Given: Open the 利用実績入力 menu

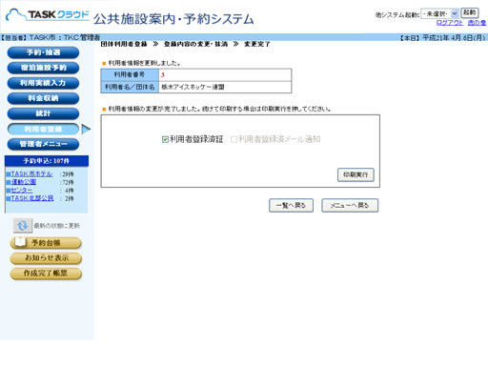Looking at the screenshot, I should 43,83.
